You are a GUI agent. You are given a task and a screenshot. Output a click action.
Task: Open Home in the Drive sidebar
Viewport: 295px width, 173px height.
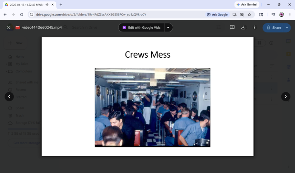20,57
